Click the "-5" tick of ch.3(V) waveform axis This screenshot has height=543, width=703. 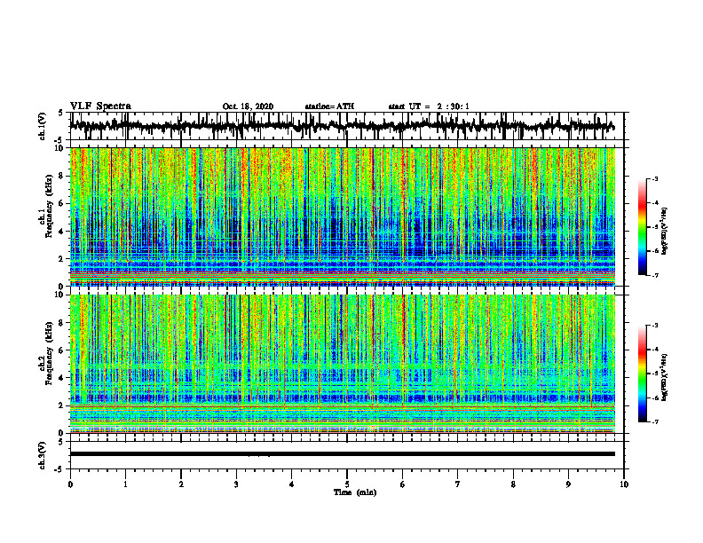pos(59,469)
